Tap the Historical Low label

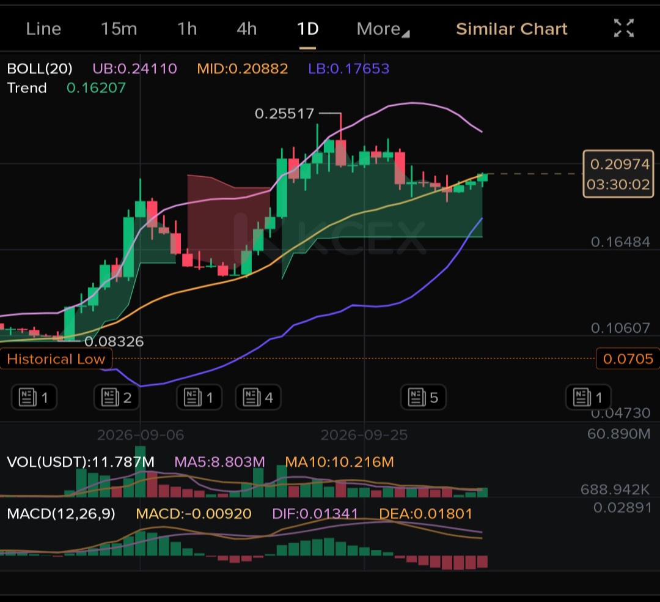coord(56,359)
